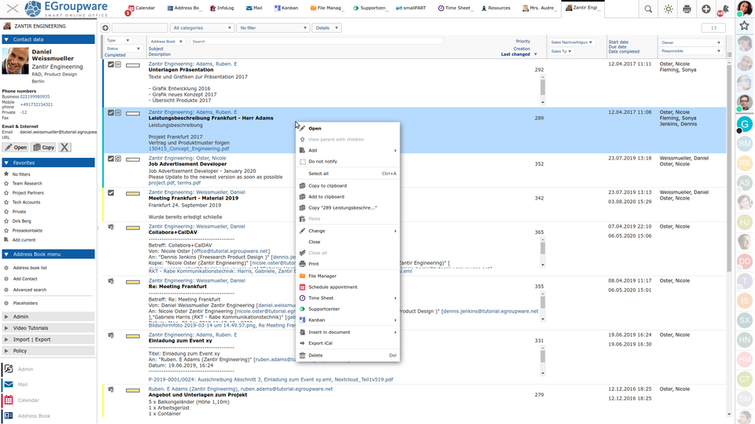
Task: Click mobile number +491732154321
Action: pos(37,104)
